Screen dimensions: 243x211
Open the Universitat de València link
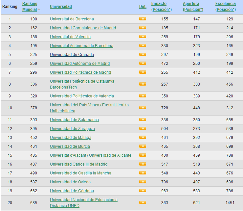70,37
